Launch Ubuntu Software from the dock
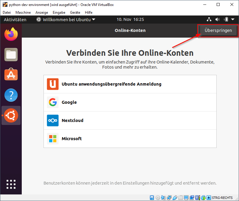The image size is (239, 201). pyautogui.click(x=11, y=75)
